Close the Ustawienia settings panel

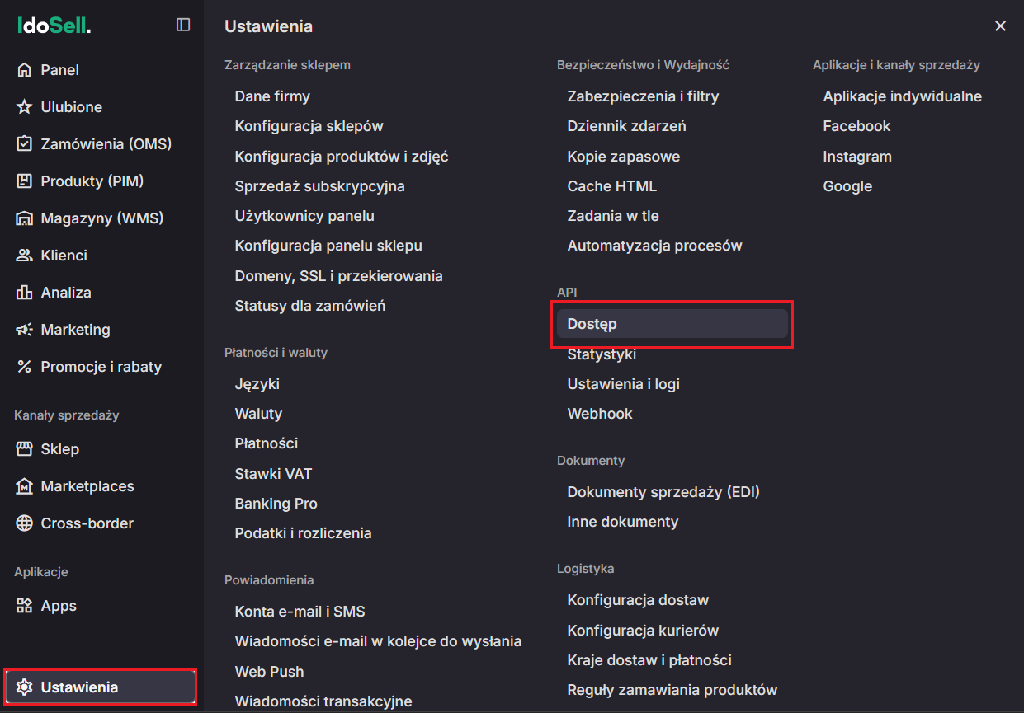[x=1000, y=26]
